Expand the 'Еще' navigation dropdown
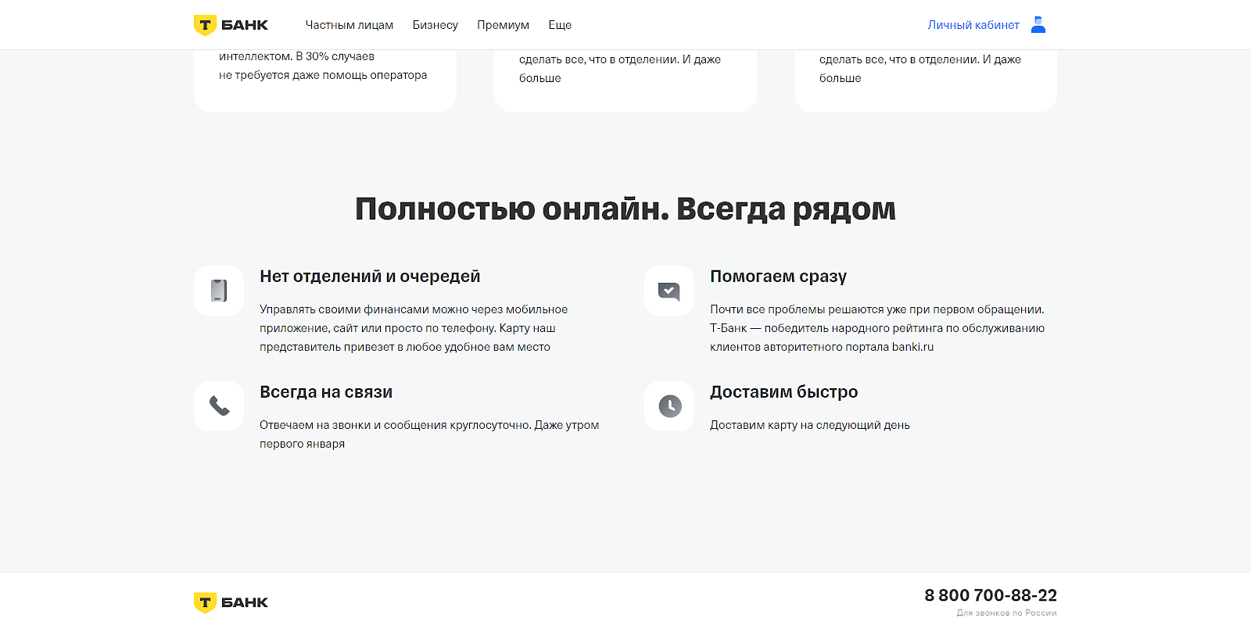The width and height of the screenshot is (1251, 625). tap(560, 25)
